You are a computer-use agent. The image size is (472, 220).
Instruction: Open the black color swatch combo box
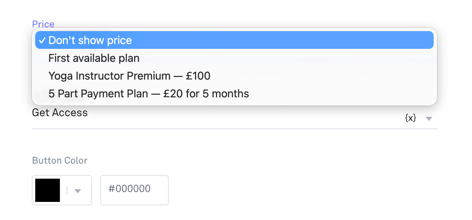(62, 190)
